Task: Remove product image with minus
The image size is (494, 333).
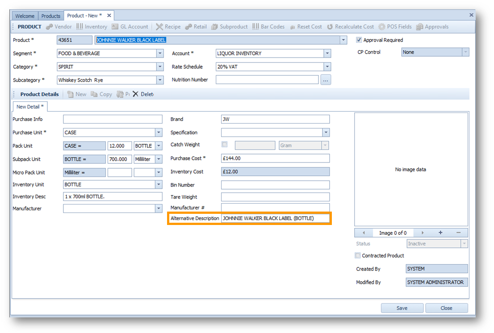Action: point(458,233)
